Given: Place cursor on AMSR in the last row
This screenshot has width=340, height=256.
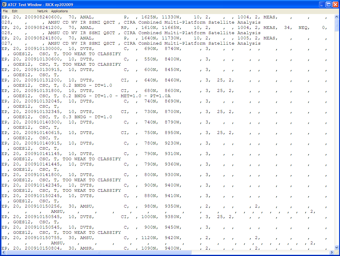Looking at the screenshot, I should click(x=86, y=248).
